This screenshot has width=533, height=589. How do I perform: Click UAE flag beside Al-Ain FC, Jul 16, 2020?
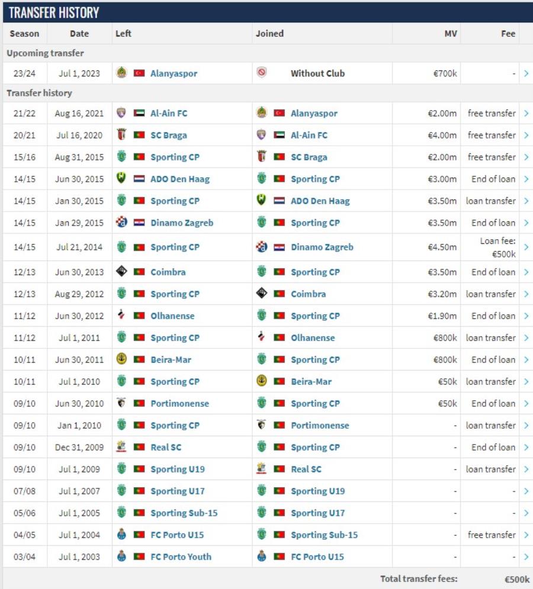(x=280, y=135)
